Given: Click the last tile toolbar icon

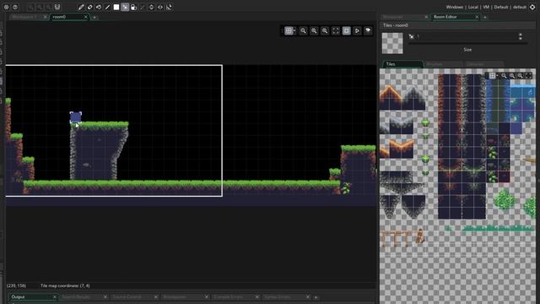Looking at the screenshot, I should (x=169, y=7).
